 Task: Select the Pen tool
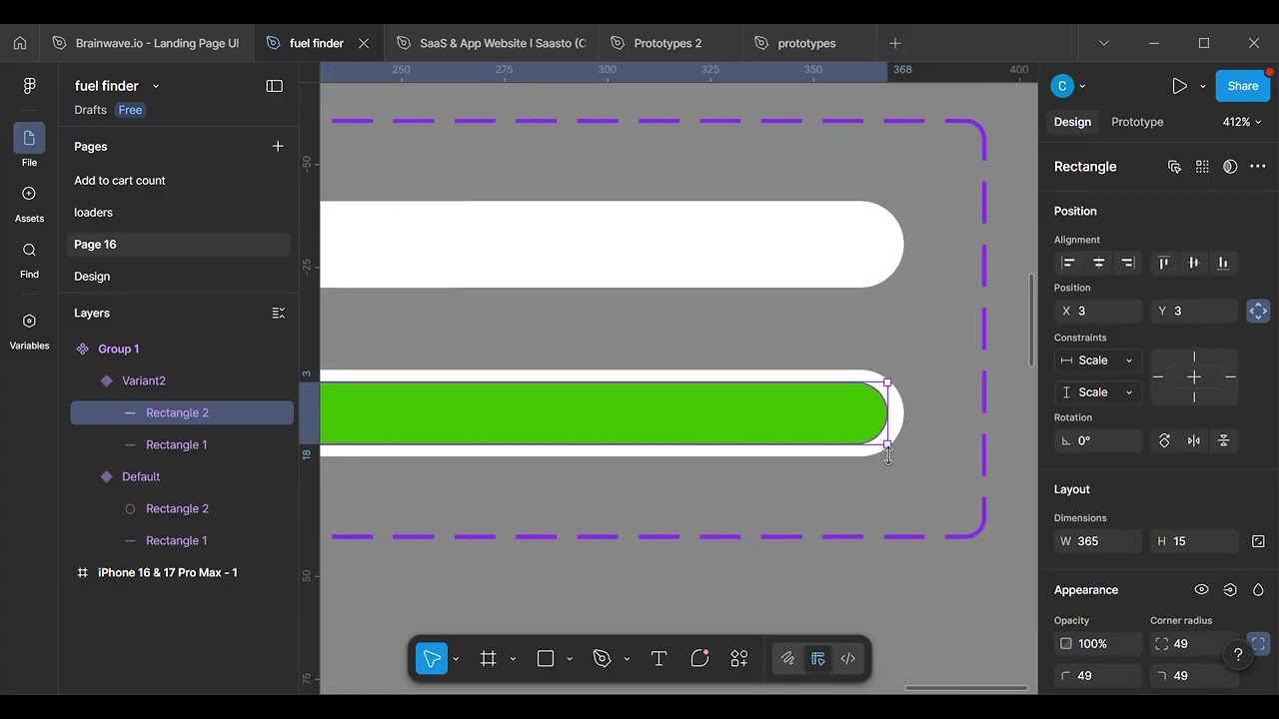pos(602,658)
